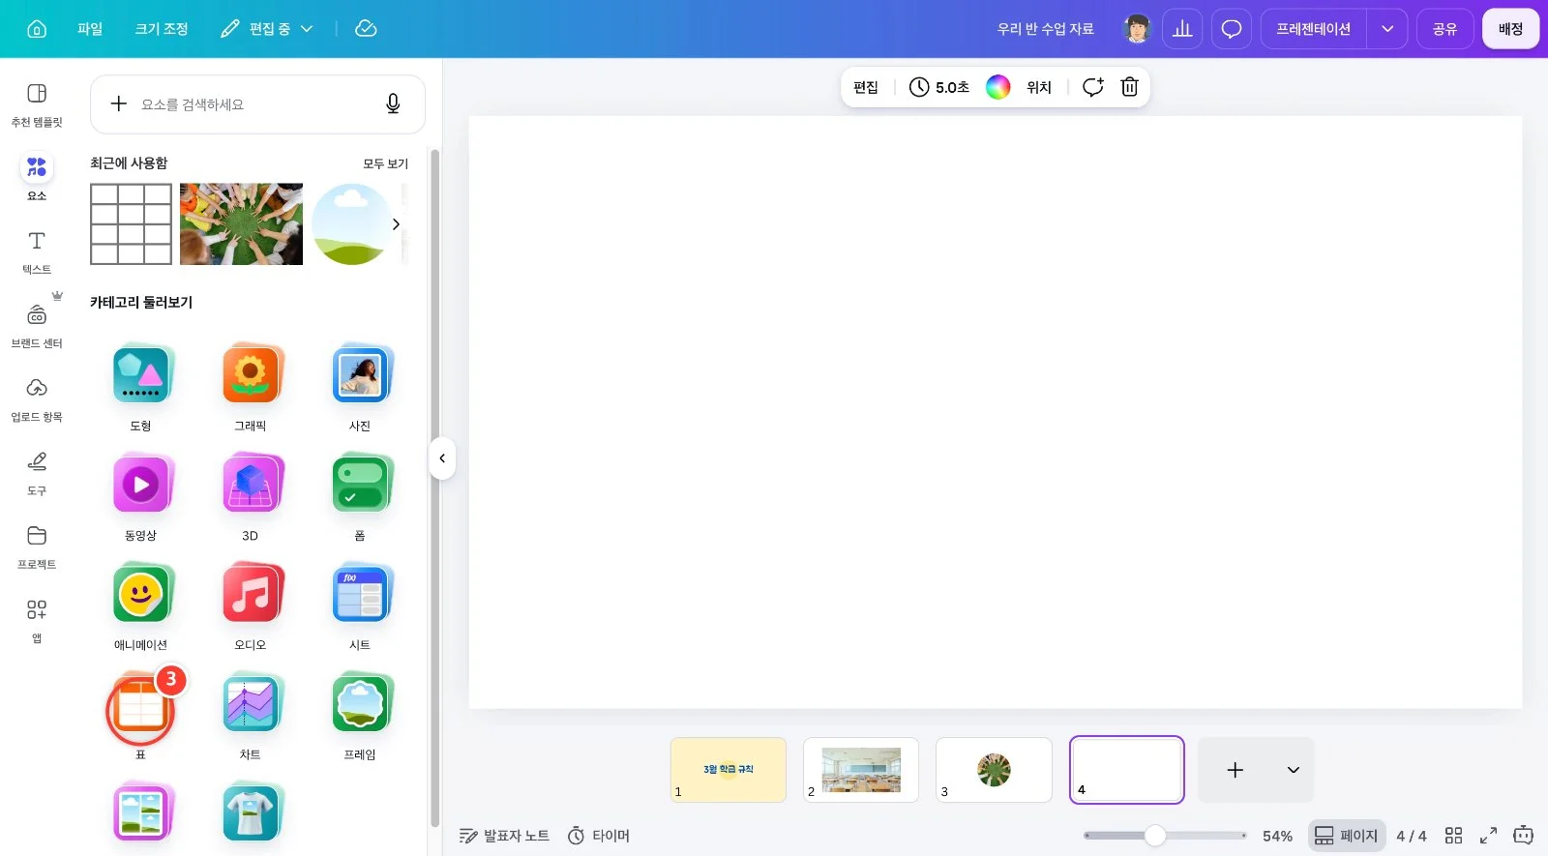The image size is (1548, 856).
Task: Start 프레젠테이션 mode
Action: pyautogui.click(x=1313, y=29)
